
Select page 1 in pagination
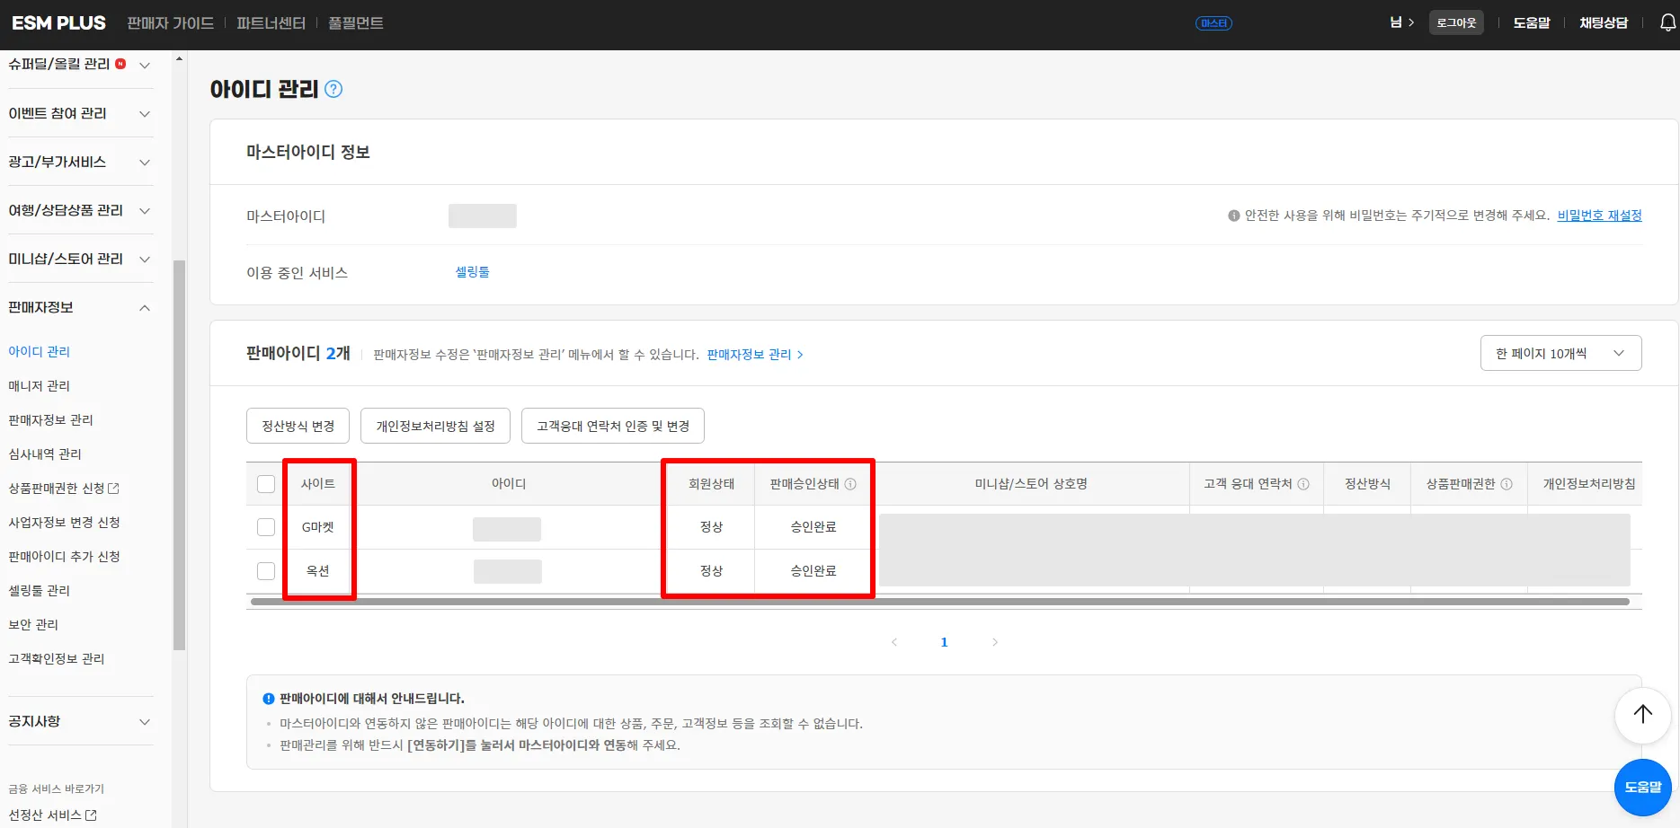click(x=944, y=642)
